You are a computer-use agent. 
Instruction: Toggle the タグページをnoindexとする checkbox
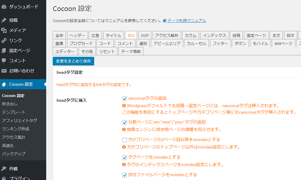point(125,157)
